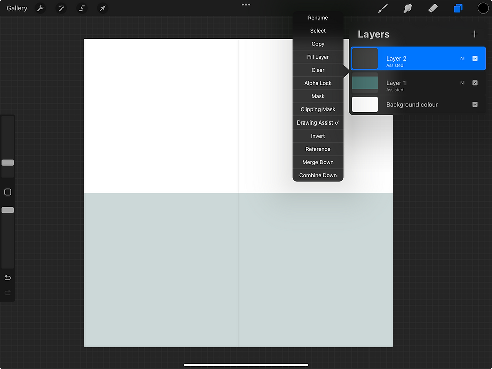Open the Adjustments magic wand tool
This screenshot has height=369, width=492.
point(61,8)
